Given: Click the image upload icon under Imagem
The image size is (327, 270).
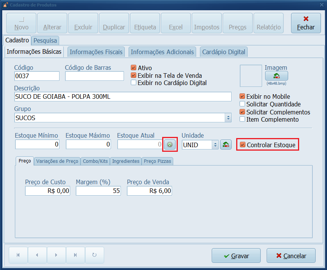Looking at the screenshot, I should [276, 76].
